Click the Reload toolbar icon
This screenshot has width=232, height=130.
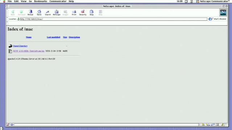pos(30,13)
